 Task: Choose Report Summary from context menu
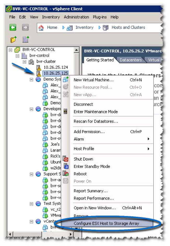pyautogui.click(x=91, y=191)
